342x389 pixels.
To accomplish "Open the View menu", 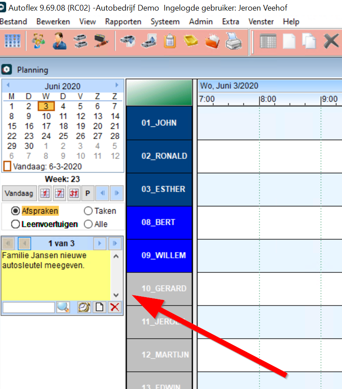I will [87, 22].
